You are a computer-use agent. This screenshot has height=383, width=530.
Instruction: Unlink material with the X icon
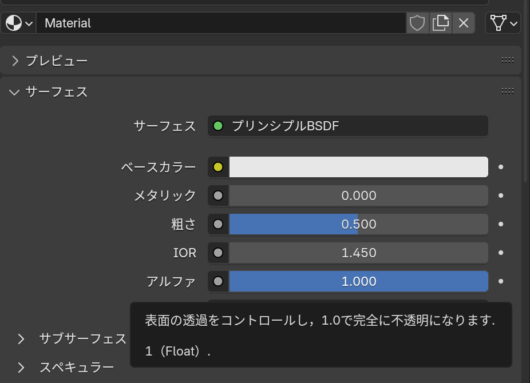click(x=464, y=23)
